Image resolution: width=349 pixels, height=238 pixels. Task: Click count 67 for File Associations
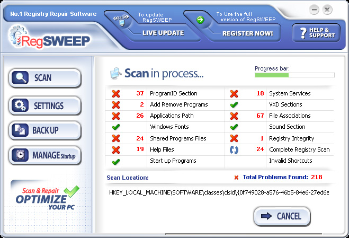point(260,116)
